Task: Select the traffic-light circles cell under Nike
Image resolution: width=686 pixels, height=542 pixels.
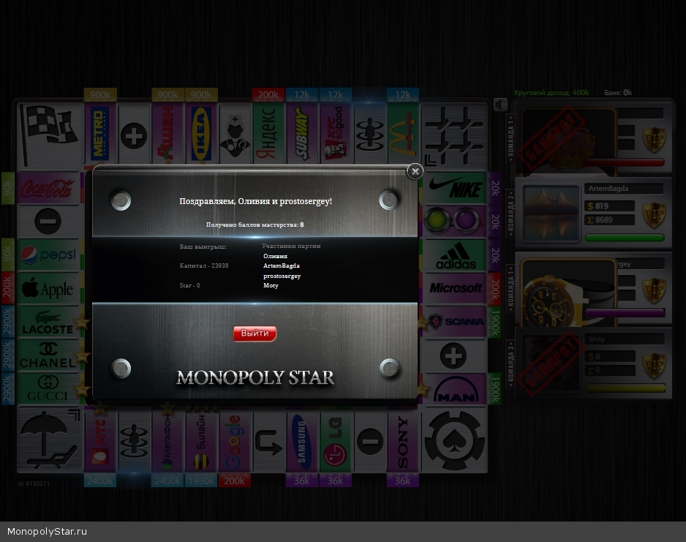Action: click(455, 221)
